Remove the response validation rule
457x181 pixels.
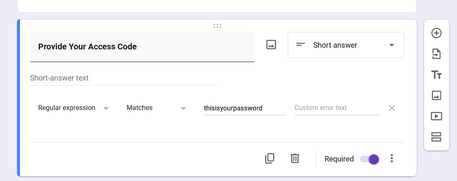click(392, 108)
